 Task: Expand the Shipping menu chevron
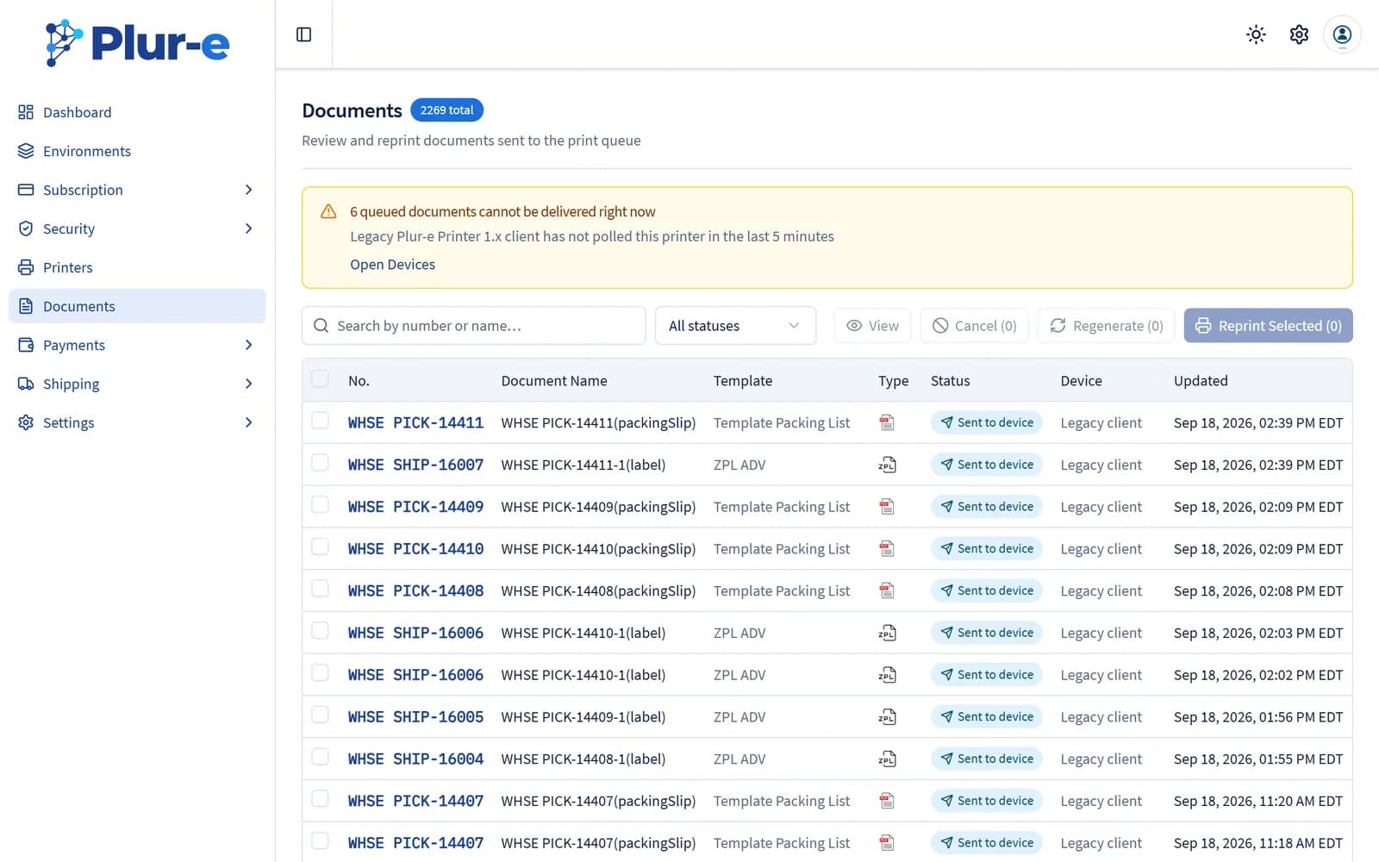click(248, 384)
